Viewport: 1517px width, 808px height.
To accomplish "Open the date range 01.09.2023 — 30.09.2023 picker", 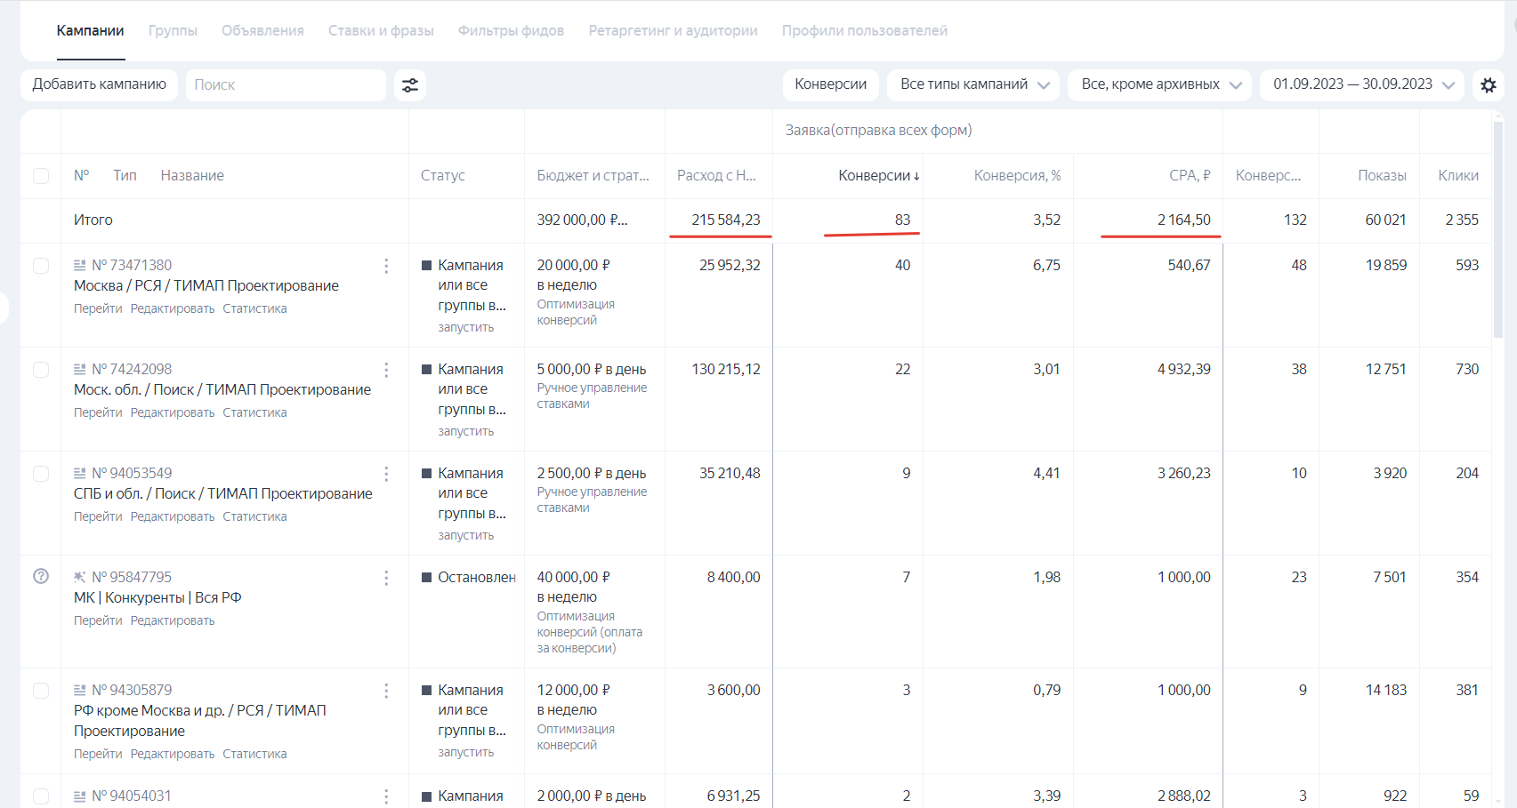I will (1362, 84).
